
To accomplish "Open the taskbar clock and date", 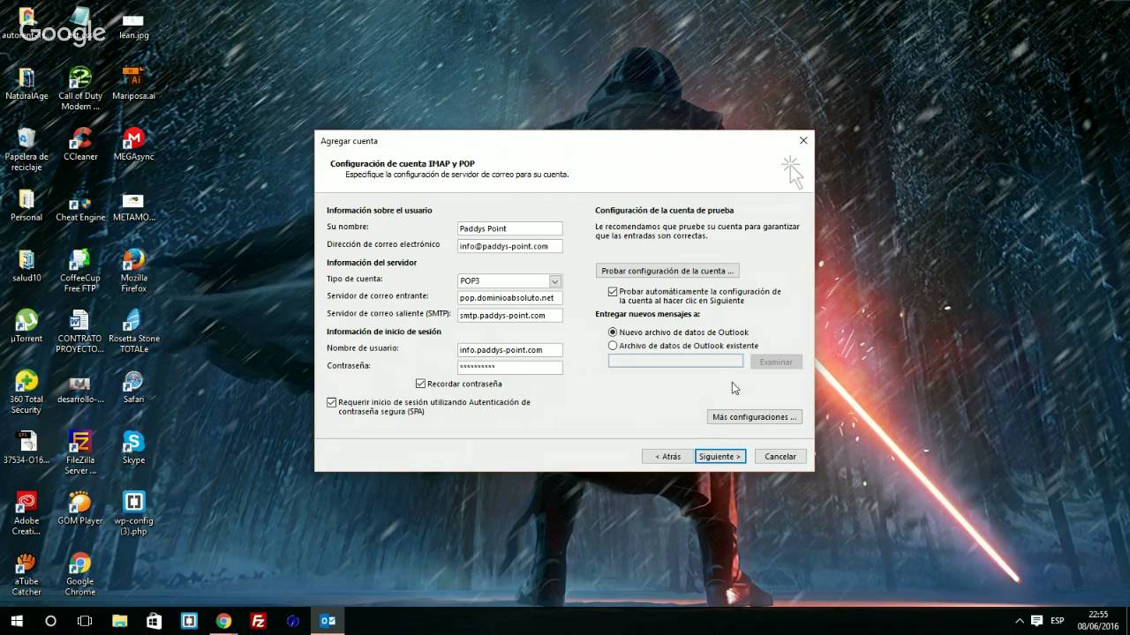I will (1098, 621).
